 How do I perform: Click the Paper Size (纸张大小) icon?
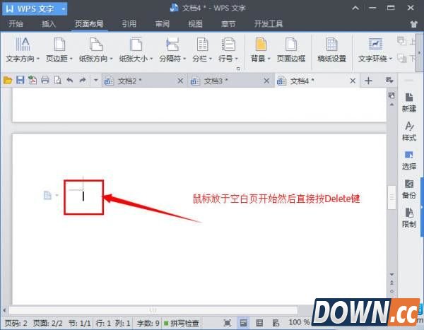(136, 45)
